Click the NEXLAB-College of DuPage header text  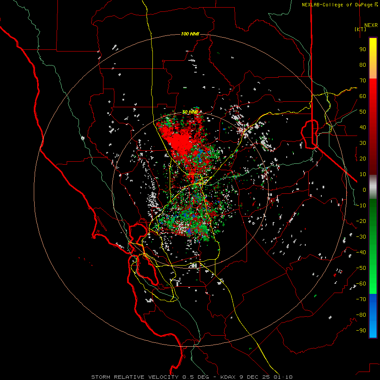[337, 5]
